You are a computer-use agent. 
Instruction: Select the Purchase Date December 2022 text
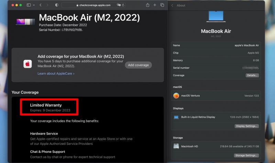(x=63, y=25)
